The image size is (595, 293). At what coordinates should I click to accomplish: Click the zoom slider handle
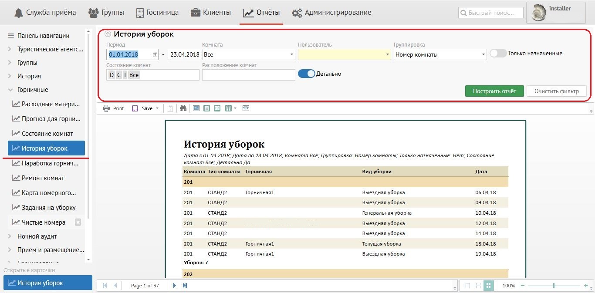pyautogui.click(x=554, y=286)
